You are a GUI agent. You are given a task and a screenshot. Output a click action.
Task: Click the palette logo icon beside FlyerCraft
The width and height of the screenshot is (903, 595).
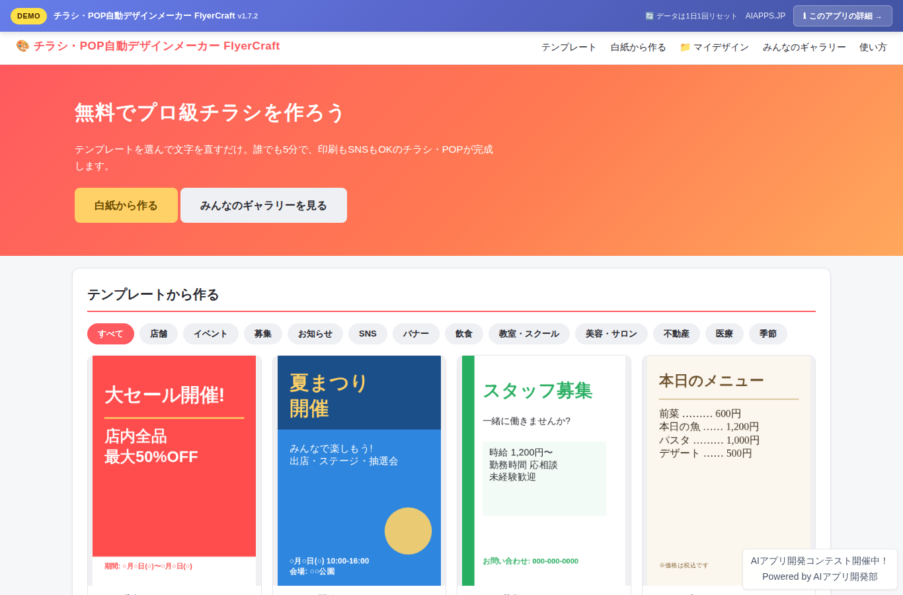click(x=22, y=46)
